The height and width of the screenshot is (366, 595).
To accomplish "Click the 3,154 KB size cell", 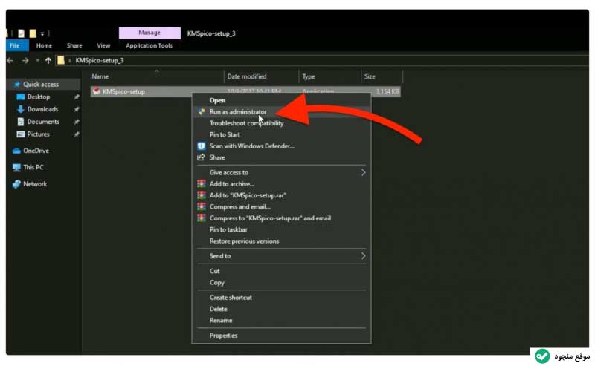I will click(x=387, y=91).
